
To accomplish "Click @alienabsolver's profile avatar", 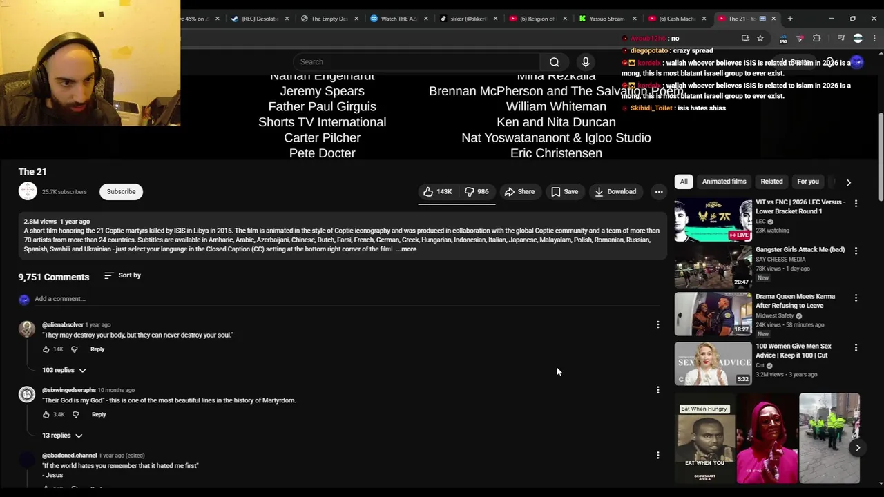I will [27, 329].
